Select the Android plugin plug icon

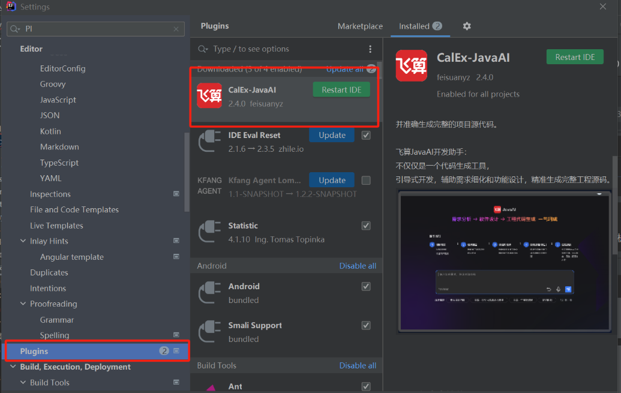click(209, 292)
